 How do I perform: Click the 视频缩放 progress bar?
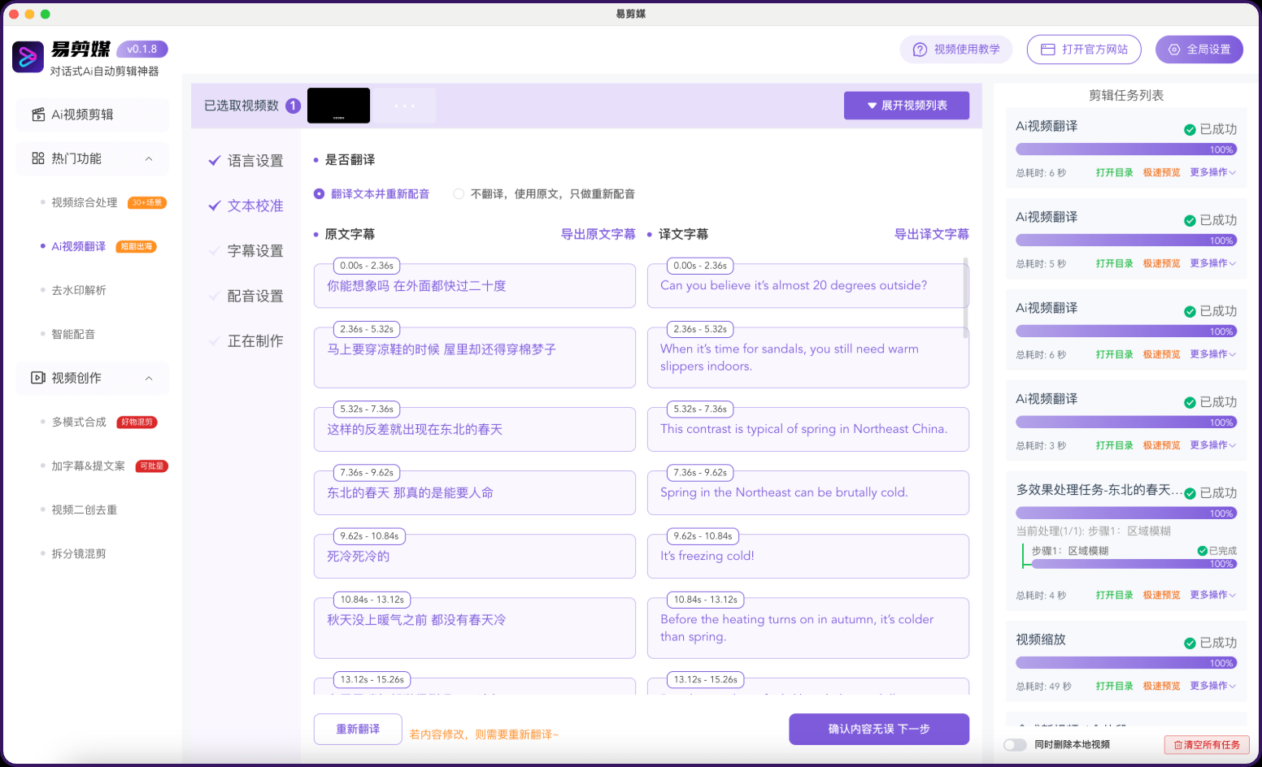(x=1125, y=662)
